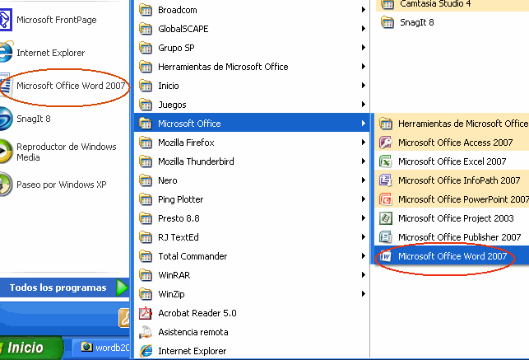
Task: Expand the Broadcom submenu arrow
Action: coord(363,10)
